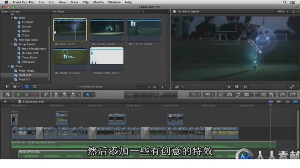Viewport: 300px width, 168px height.
Task: Select the Soccer event
Action: [x=26, y=26]
